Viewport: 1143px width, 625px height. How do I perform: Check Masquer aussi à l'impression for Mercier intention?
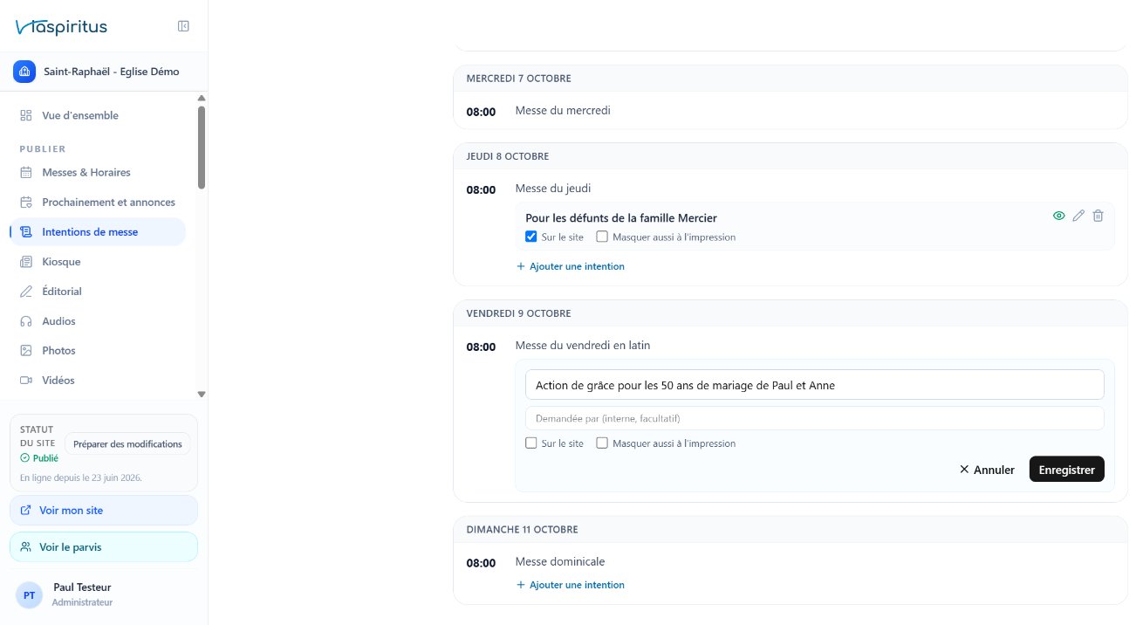(602, 237)
